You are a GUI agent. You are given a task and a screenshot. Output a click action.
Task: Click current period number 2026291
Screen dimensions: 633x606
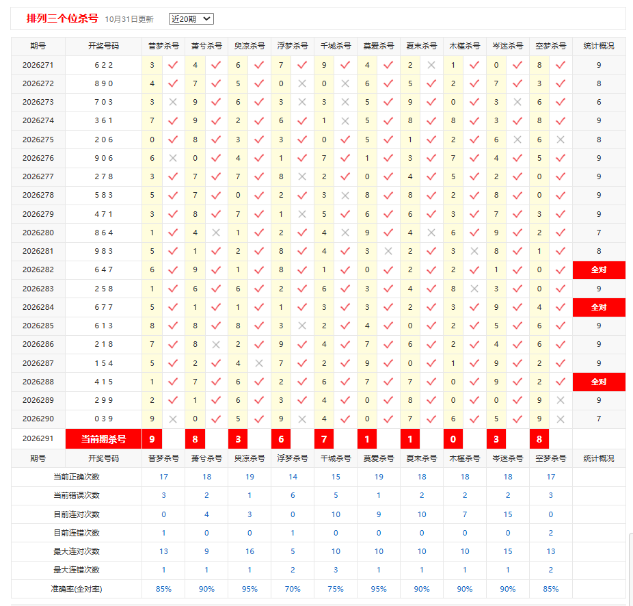(38, 438)
